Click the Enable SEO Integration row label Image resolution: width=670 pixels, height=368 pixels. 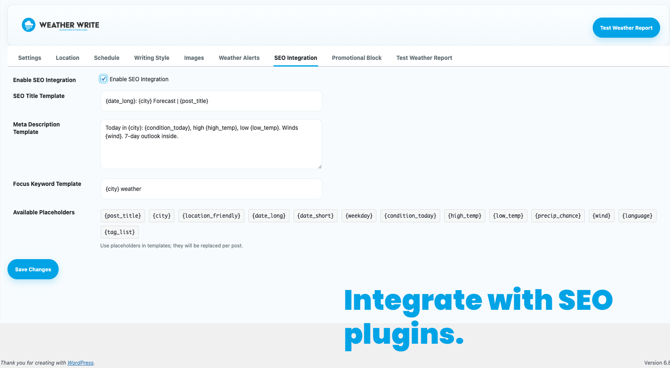pos(44,80)
